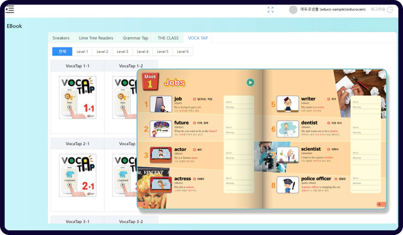Filter books by Level 4

pyautogui.click(x=142, y=52)
